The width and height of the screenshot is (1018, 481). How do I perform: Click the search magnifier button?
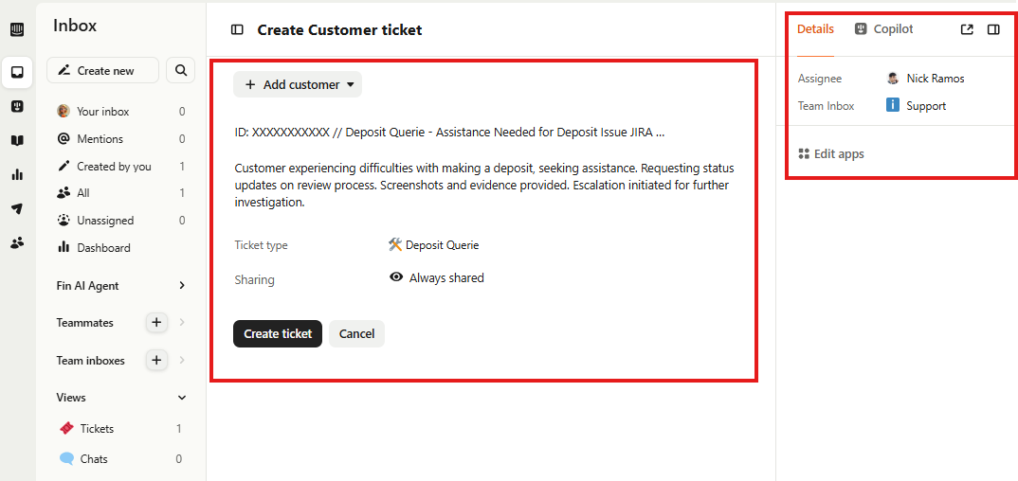click(x=181, y=70)
